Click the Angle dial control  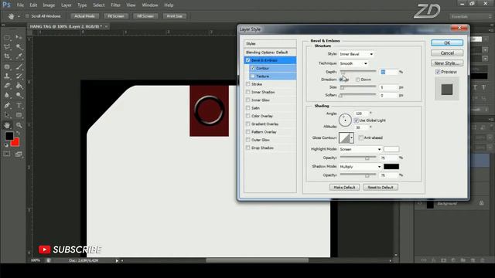coord(345,120)
